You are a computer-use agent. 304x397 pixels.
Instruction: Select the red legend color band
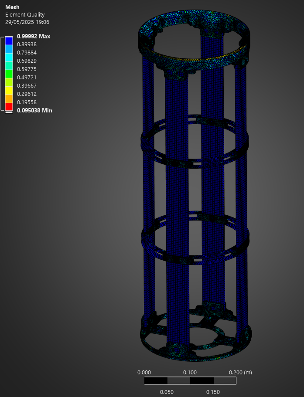[9, 106]
